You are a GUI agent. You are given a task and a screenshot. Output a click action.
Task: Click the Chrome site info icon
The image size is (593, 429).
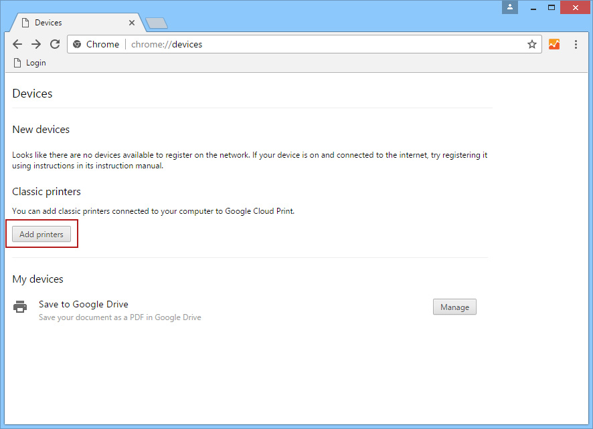pyautogui.click(x=77, y=44)
